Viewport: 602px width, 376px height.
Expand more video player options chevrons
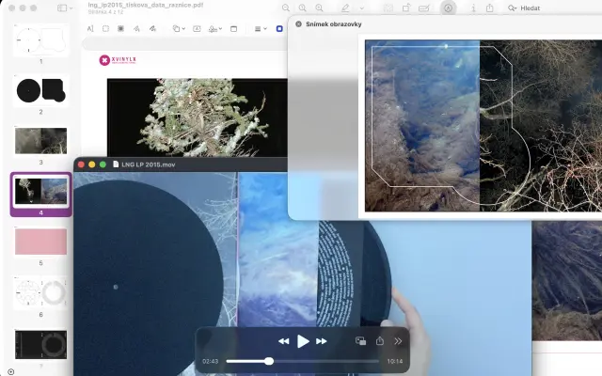point(398,341)
